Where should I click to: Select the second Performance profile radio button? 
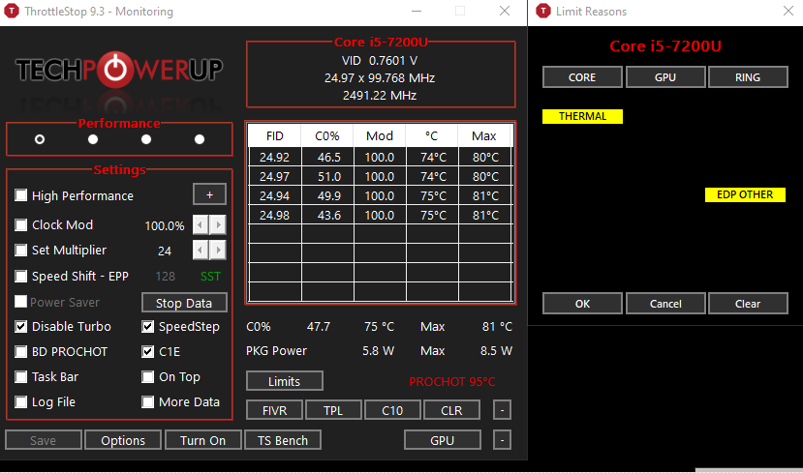[93, 139]
